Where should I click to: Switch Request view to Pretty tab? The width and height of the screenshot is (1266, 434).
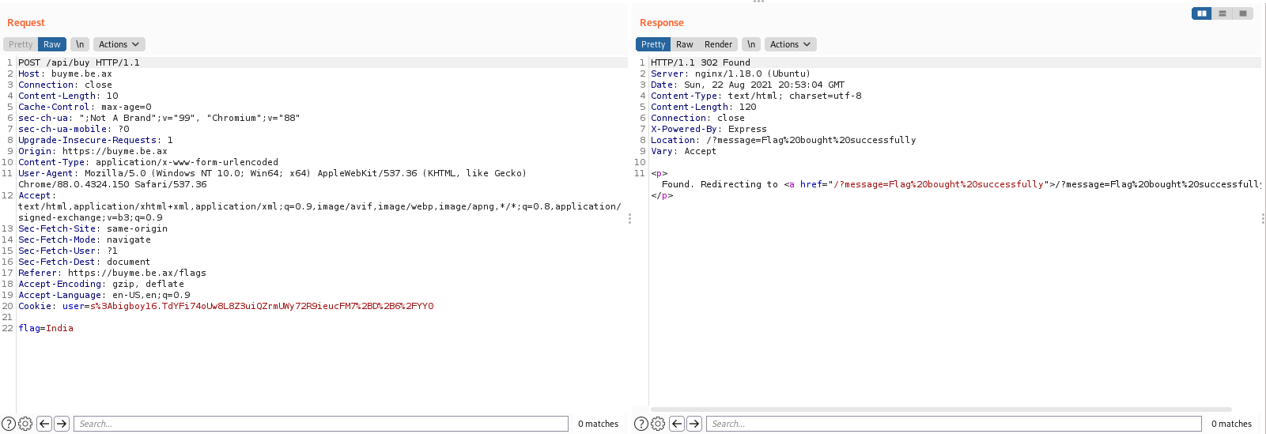21,44
